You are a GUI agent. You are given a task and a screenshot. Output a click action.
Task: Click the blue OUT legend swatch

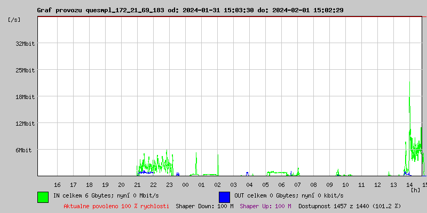coord(224,197)
